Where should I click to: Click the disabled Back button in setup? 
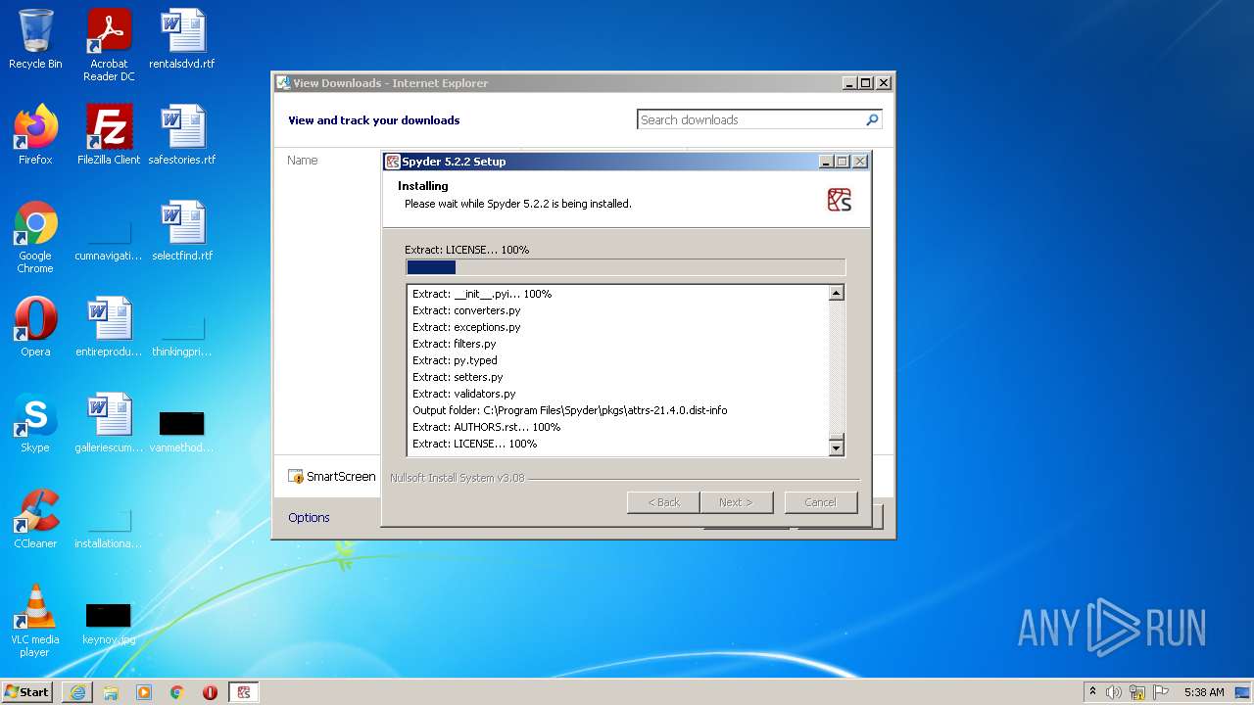pyautogui.click(x=663, y=502)
